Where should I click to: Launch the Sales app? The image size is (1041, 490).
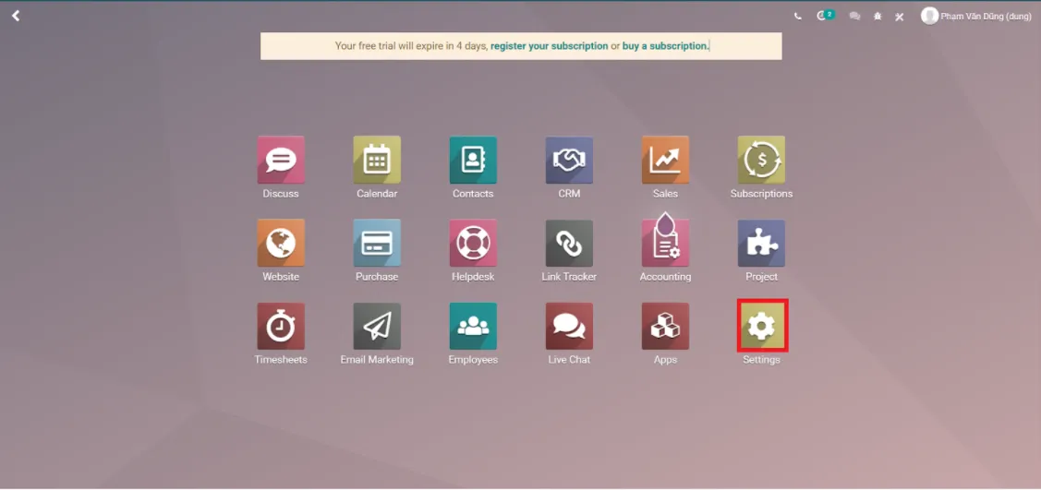tap(665, 160)
